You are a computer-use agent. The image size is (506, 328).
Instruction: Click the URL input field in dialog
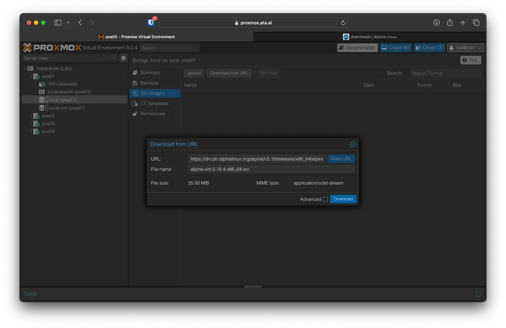pos(257,159)
